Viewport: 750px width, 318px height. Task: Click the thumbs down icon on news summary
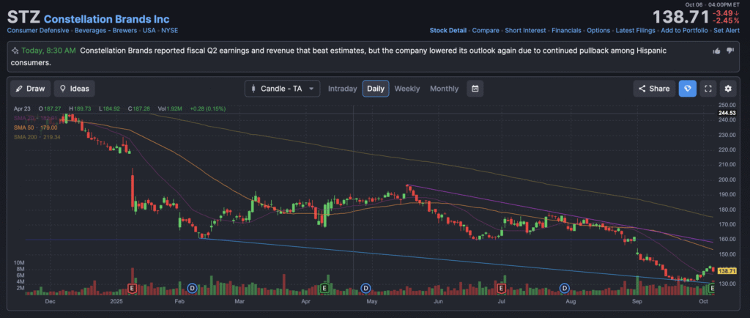729,51
